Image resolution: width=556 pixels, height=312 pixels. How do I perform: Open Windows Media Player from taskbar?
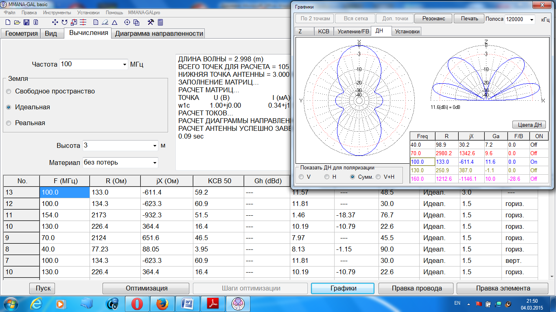click(60, 303)
